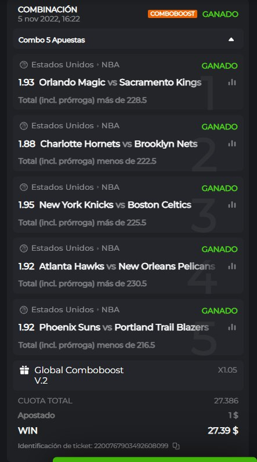Click the green button at bottom edge

[154, 459]
